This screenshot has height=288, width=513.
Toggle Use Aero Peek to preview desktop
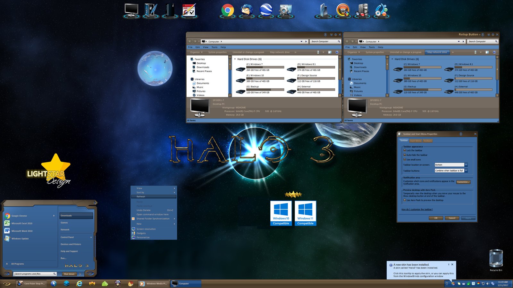(405, 200)
